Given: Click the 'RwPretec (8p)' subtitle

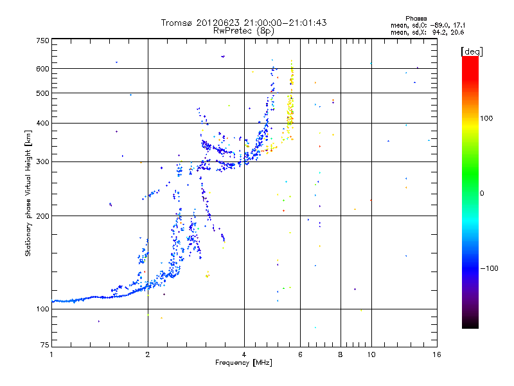Looking at the screenshot, I should click(244, 31).
